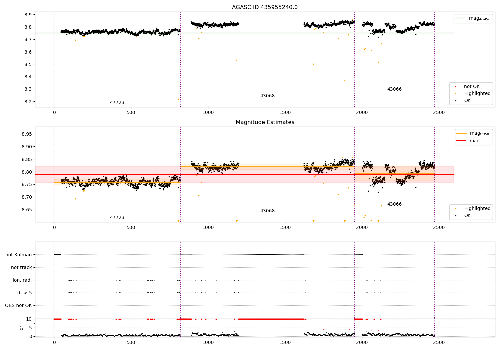Click the 8.65 y-axis tick label
The height and width of the screenshot is (350, 500).
[27, 210]
